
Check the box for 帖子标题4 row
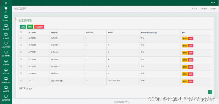pyautogui.click(x=21, y=59)
